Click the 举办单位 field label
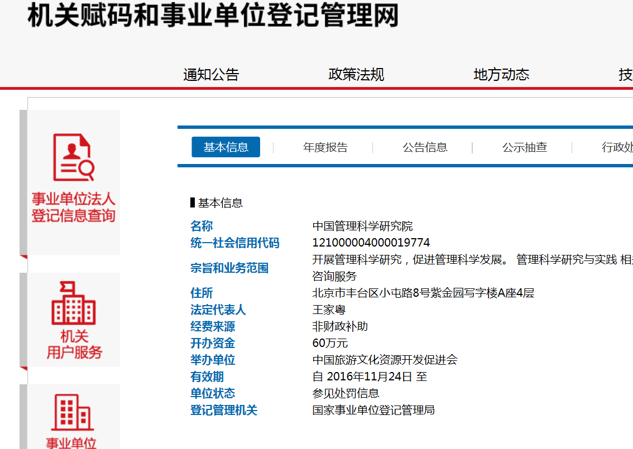633x449 pixels. [x=213, y=360]
